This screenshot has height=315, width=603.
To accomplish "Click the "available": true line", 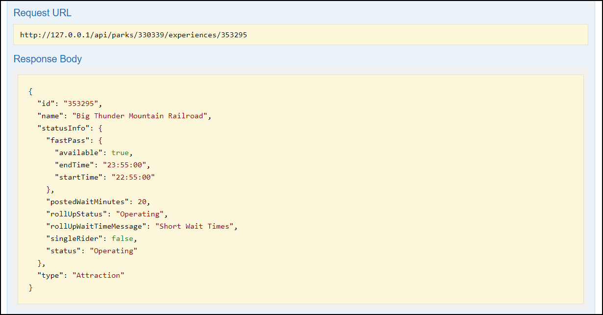I will pyautogui.click(x=94, y=153).
